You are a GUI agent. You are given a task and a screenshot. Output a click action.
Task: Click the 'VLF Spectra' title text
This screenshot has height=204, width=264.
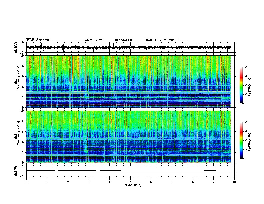(38, 40)
